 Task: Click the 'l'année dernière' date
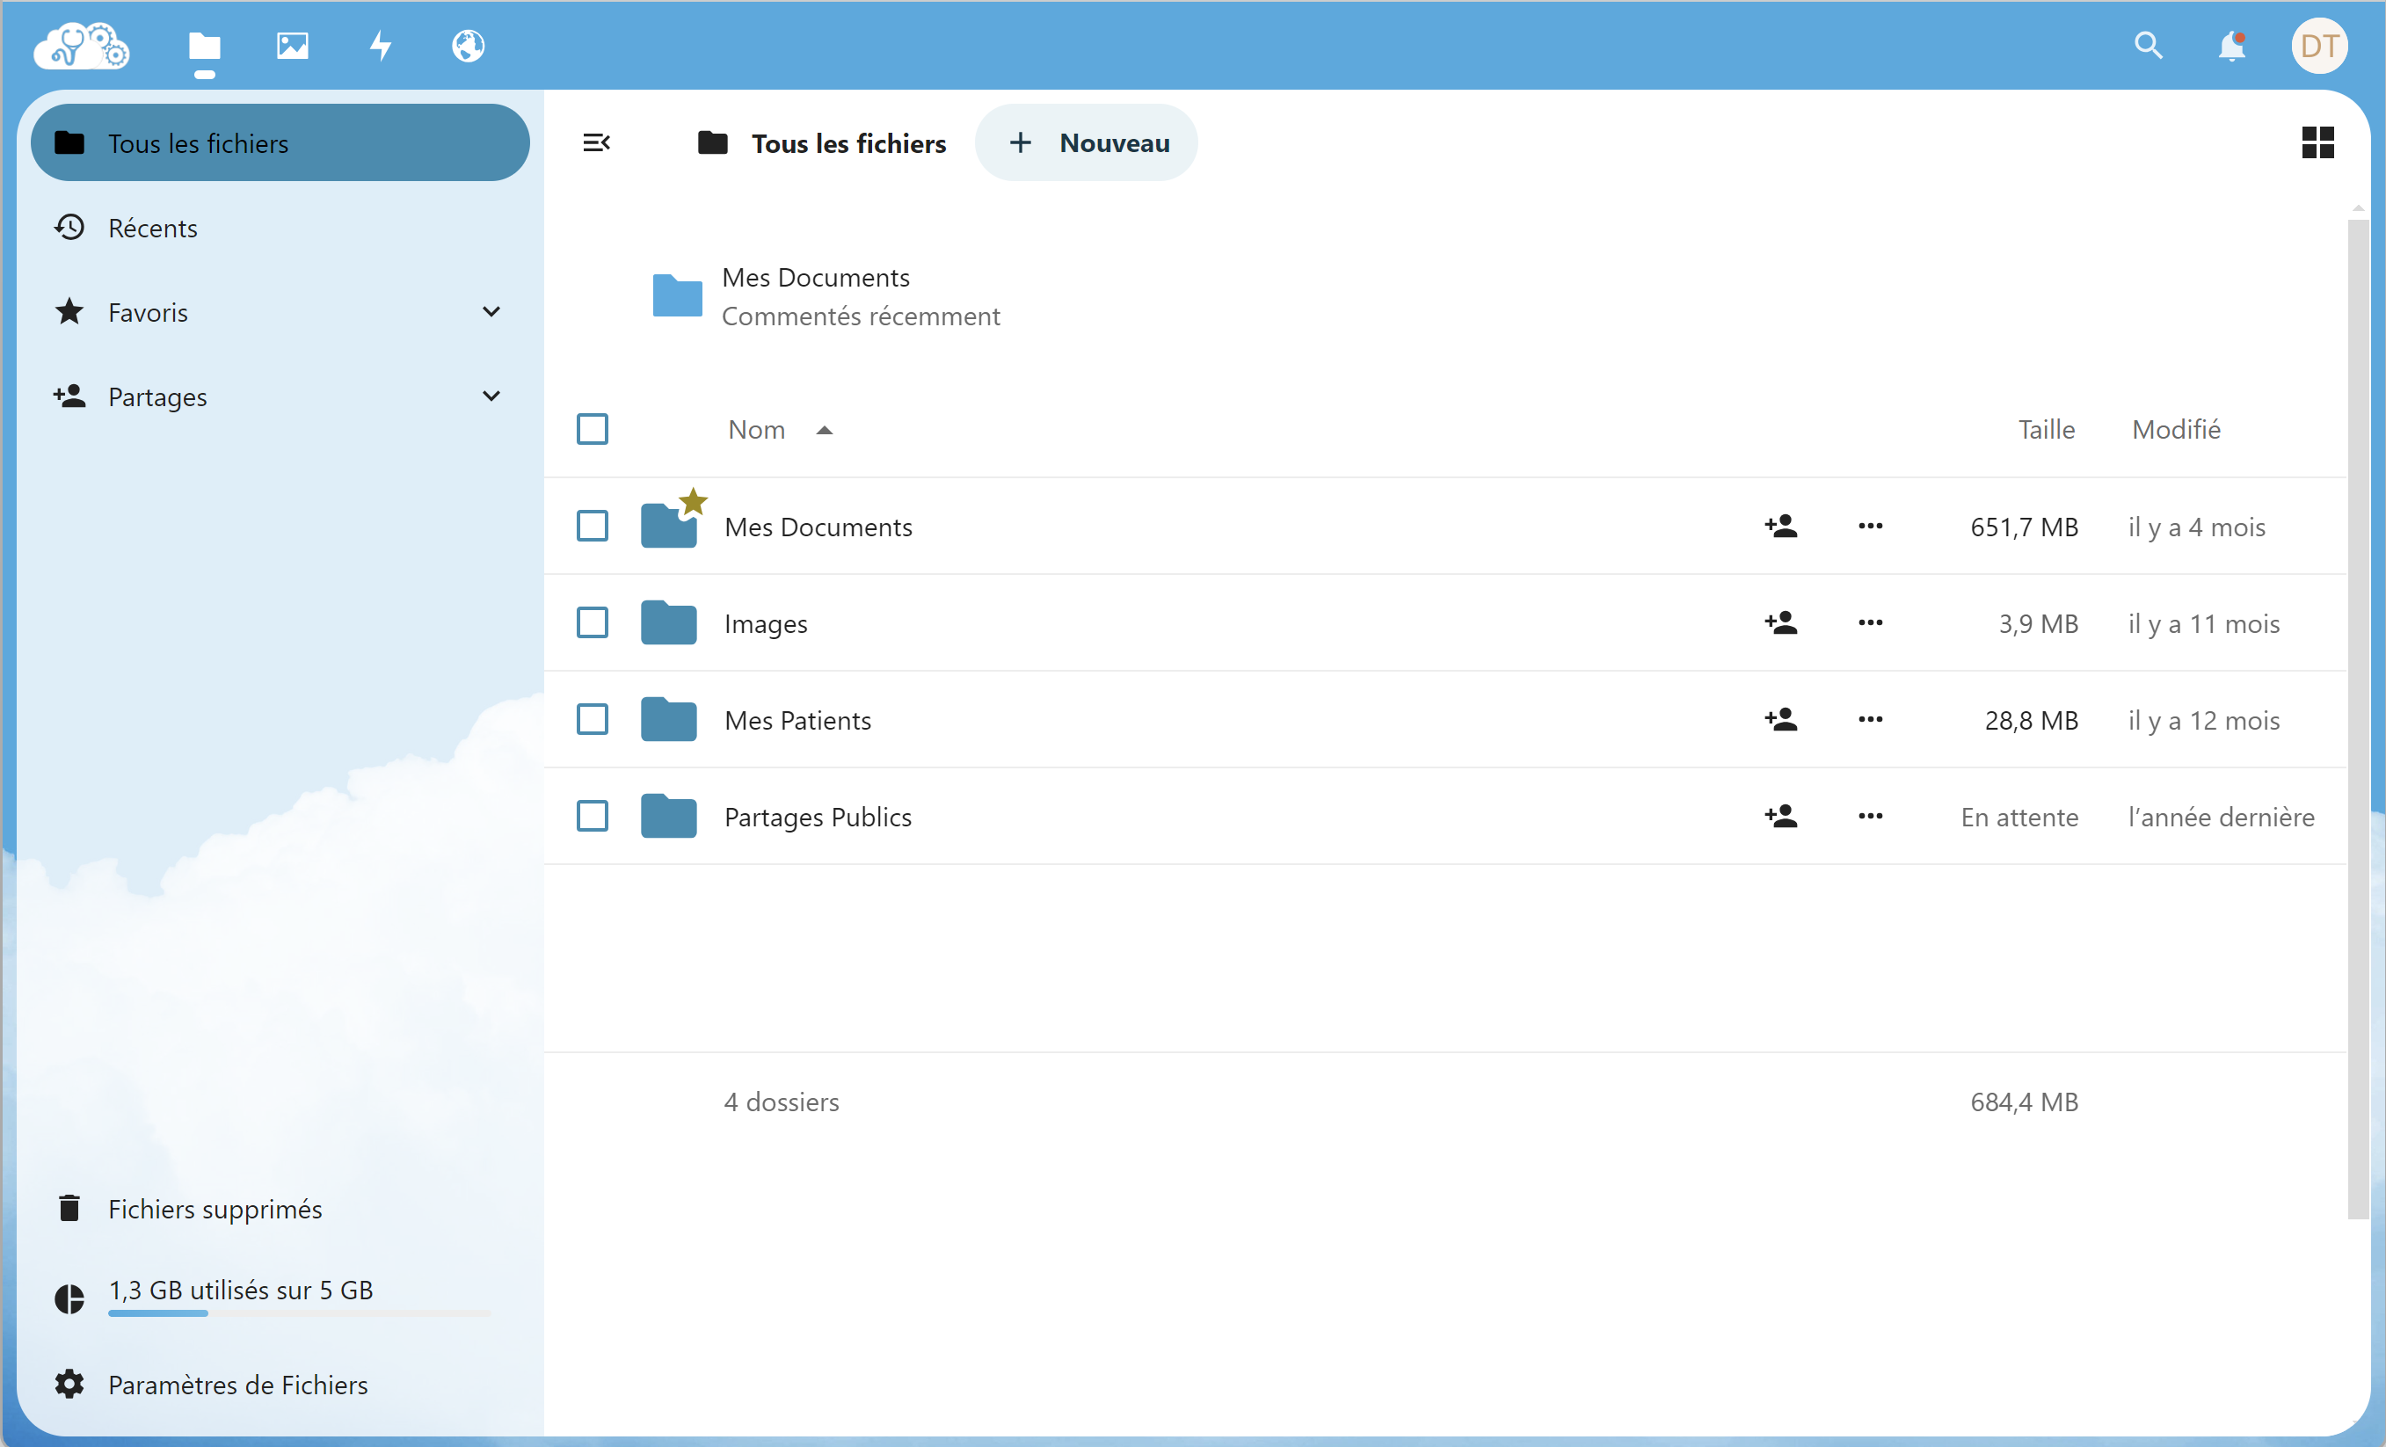coord(2221,818)
